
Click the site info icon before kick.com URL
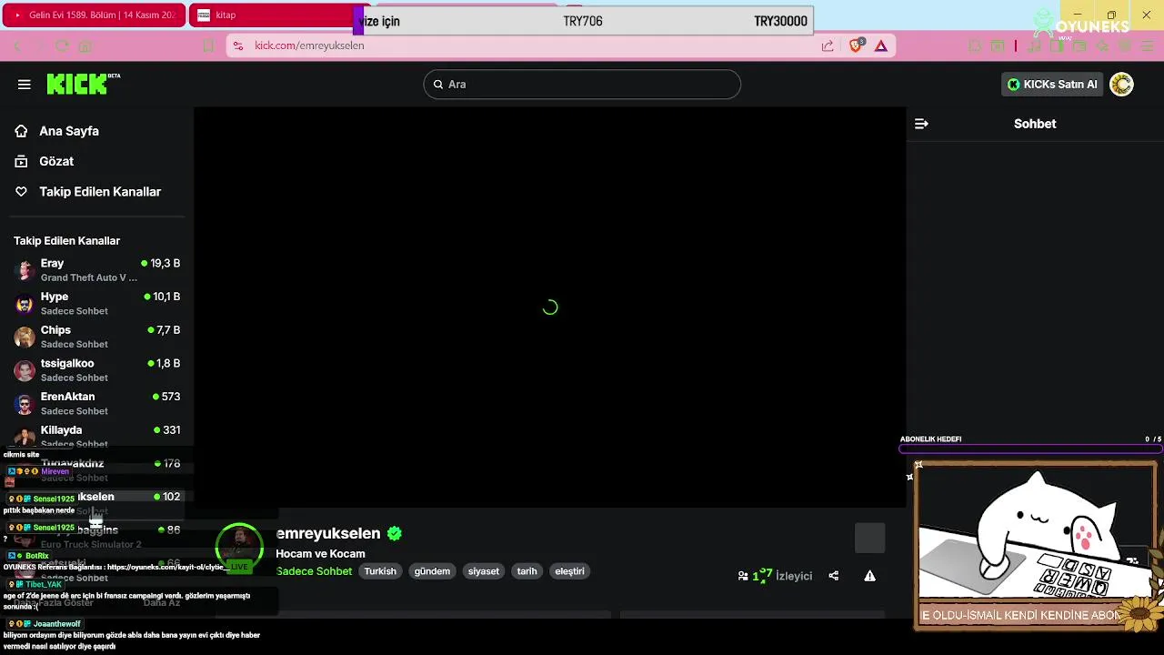coord(237,45)
